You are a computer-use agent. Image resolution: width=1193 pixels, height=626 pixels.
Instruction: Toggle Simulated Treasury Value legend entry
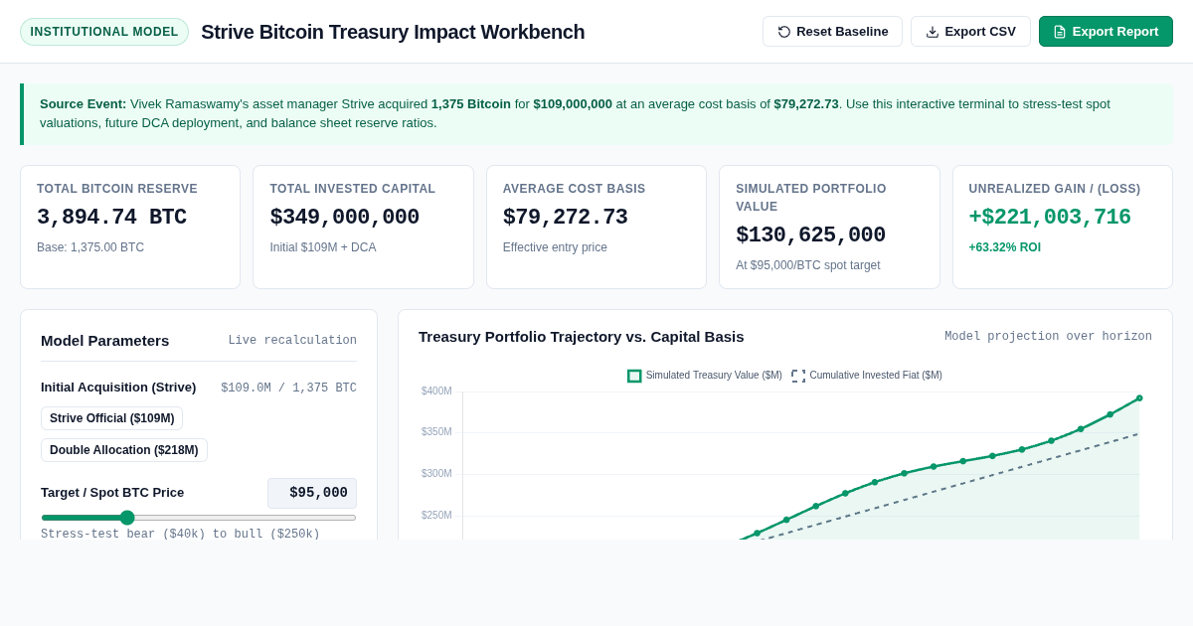(705, 376)
